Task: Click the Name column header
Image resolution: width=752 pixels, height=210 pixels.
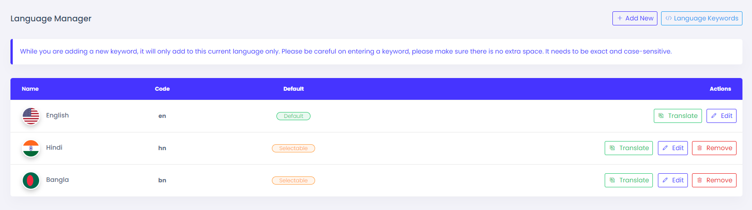Action: [30, 89]
